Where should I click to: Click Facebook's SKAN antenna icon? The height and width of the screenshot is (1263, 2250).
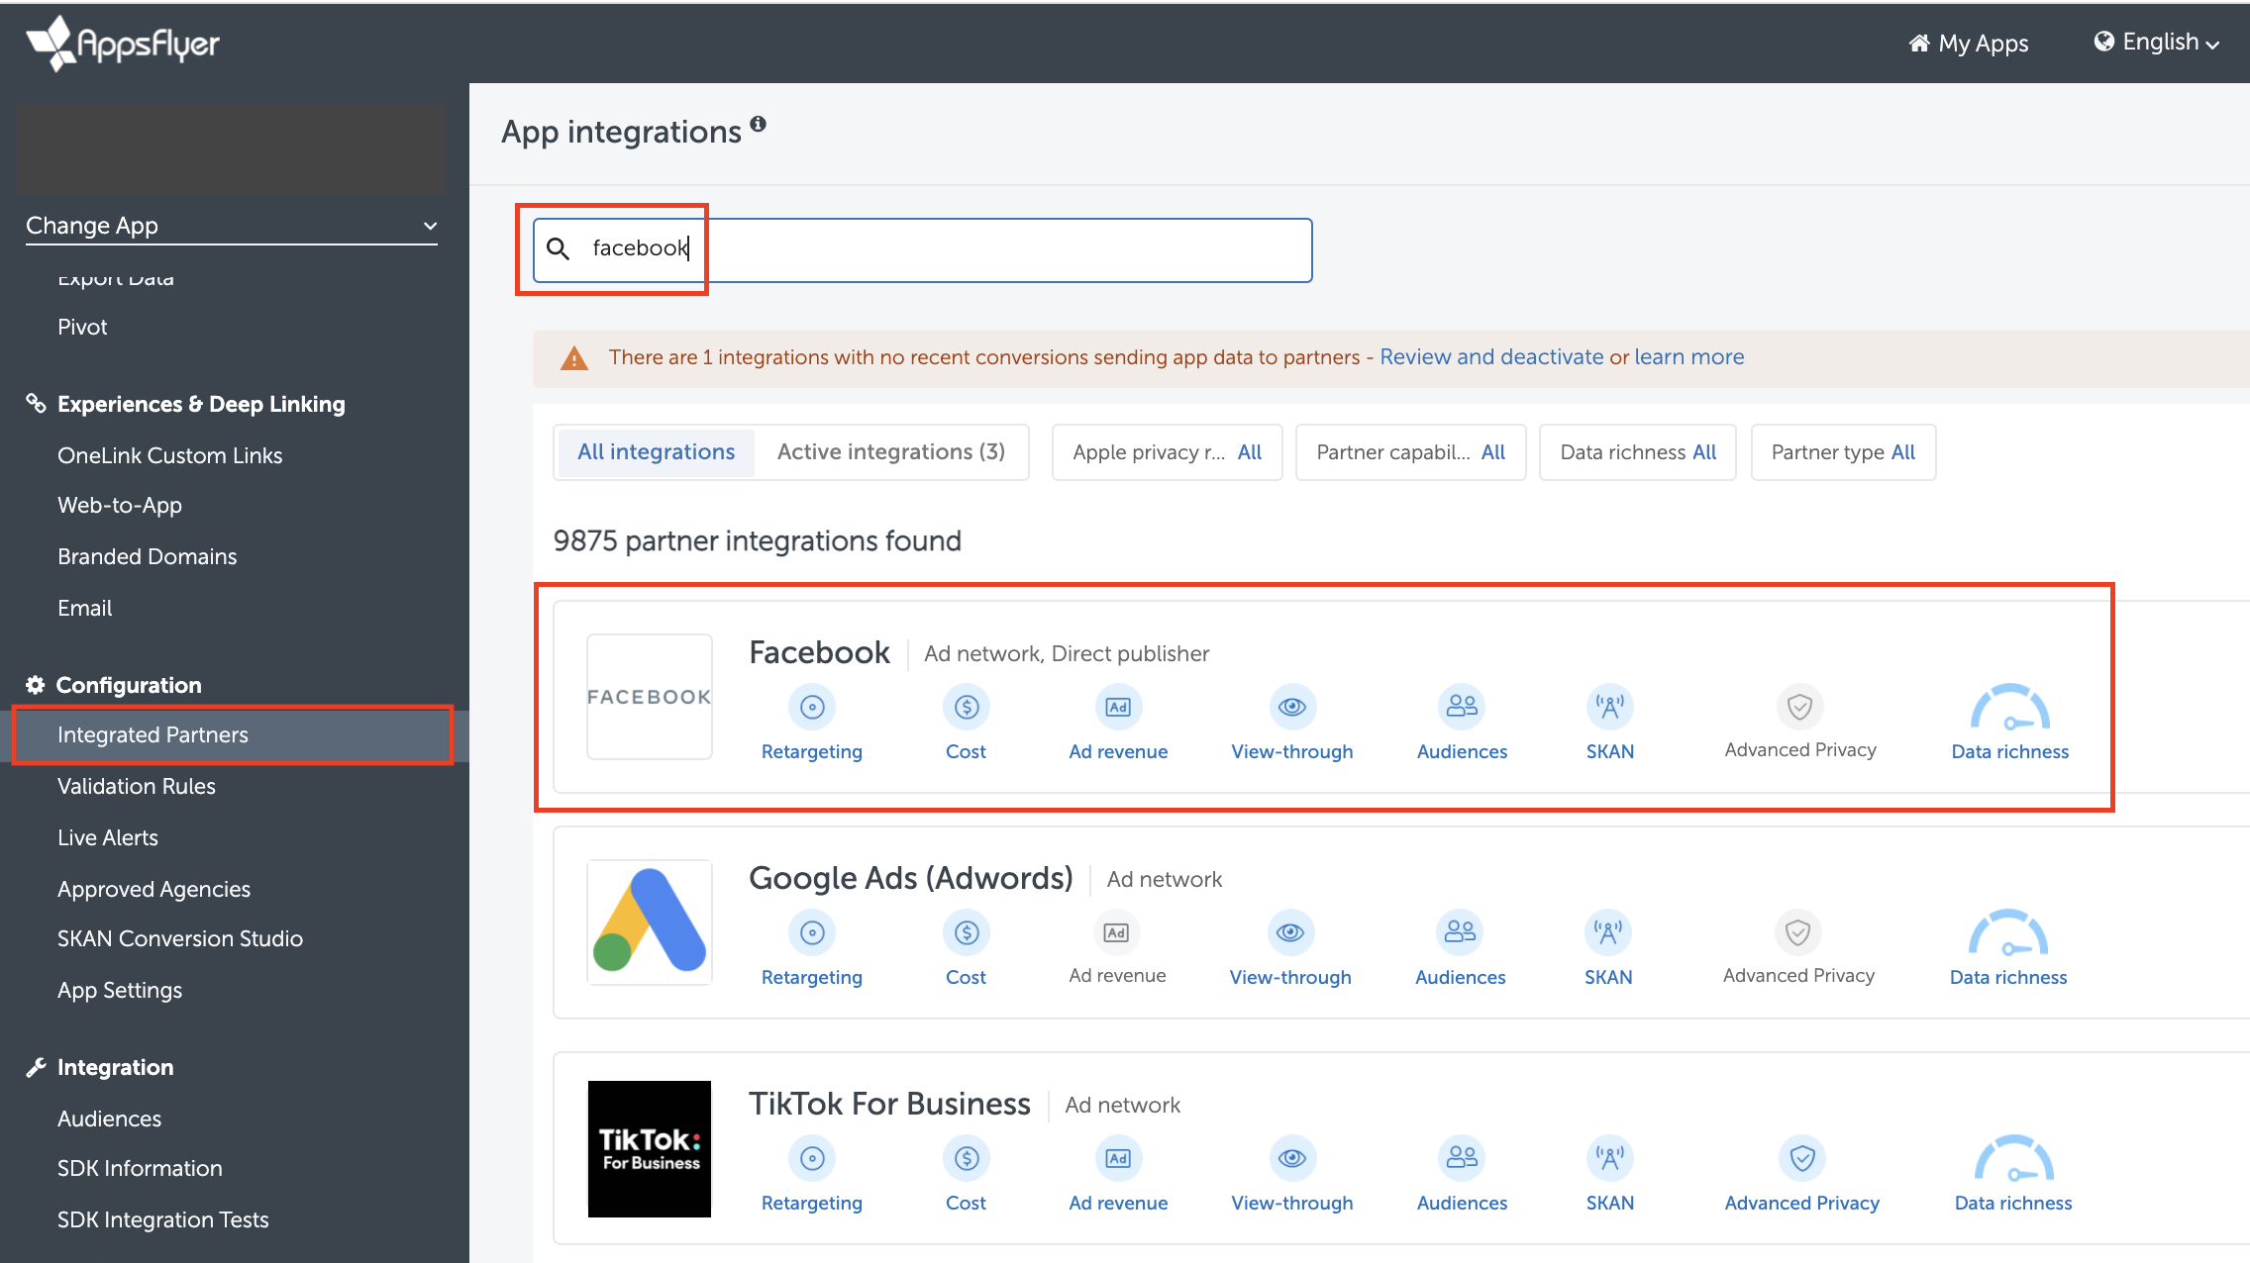[1609, 707]
